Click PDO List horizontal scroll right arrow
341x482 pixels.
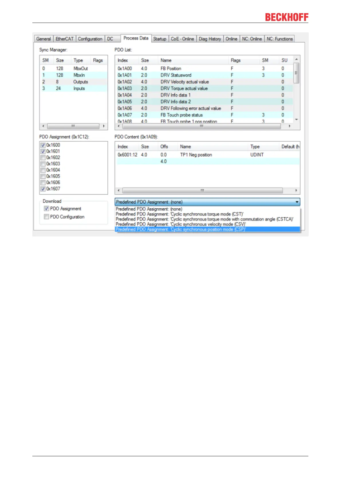289,126
